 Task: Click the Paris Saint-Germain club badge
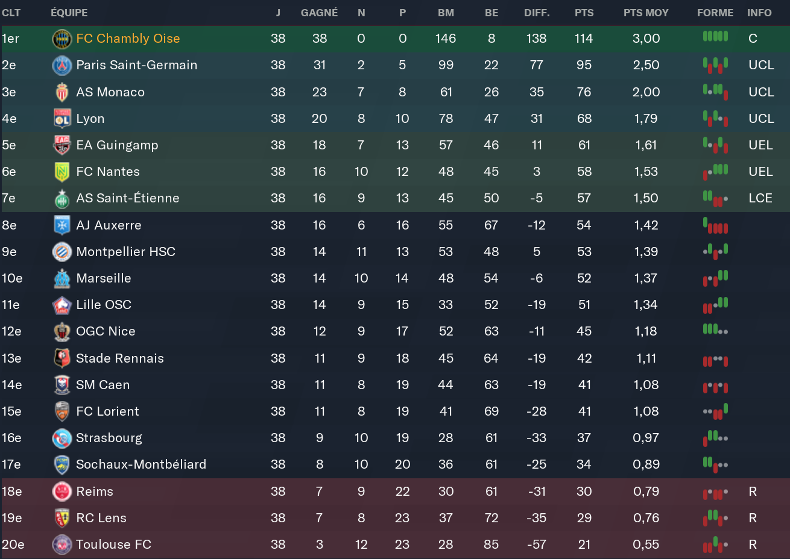click(x=62, y=66)
